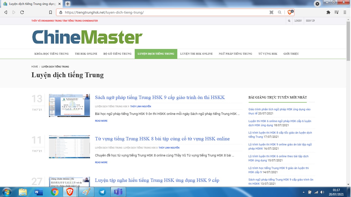Open the QR code icon in address bar
351x197 pixels.
[271, 12]
